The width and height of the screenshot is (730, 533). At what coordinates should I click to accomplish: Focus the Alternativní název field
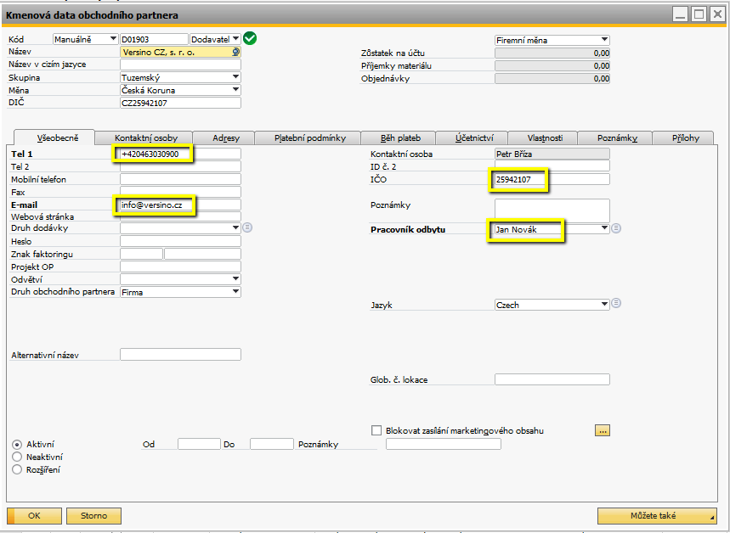click(x=181, y=355)
